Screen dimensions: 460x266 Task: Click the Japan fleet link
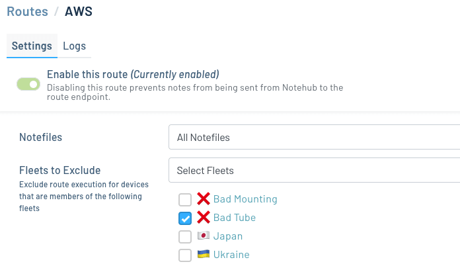point(227,236)
